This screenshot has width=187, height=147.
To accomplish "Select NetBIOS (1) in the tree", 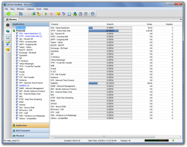I will point(24,86).
